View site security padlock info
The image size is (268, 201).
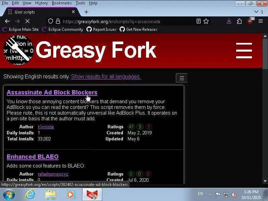point(58,21)
